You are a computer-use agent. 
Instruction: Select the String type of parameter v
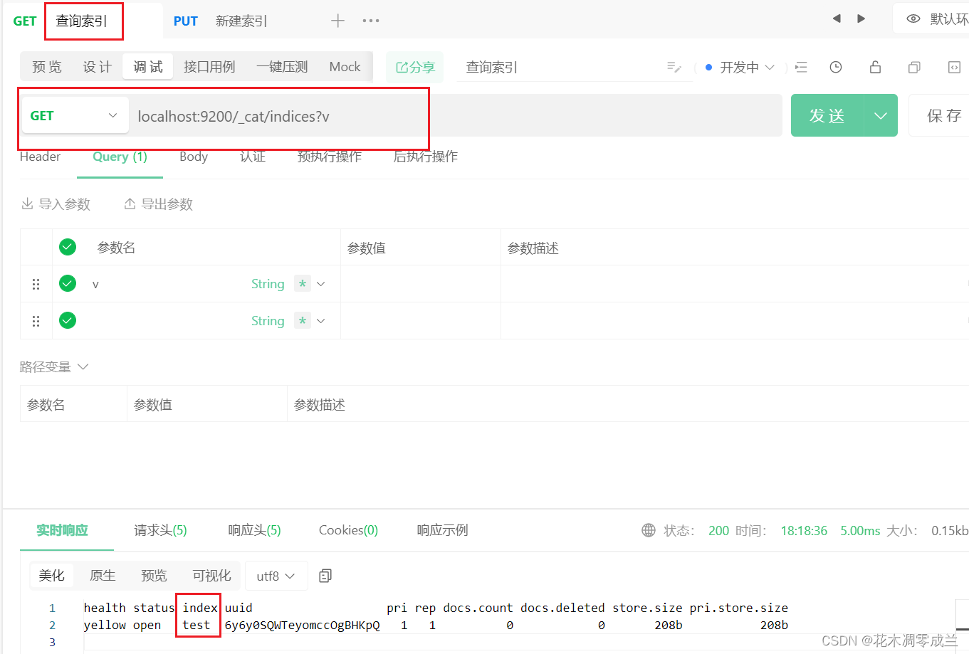click(x=268, y=284)
